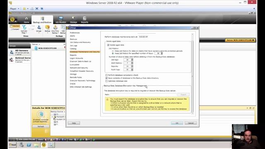Click the Export button
Viewport: 265px width, 149px height.
pos(183,95)
